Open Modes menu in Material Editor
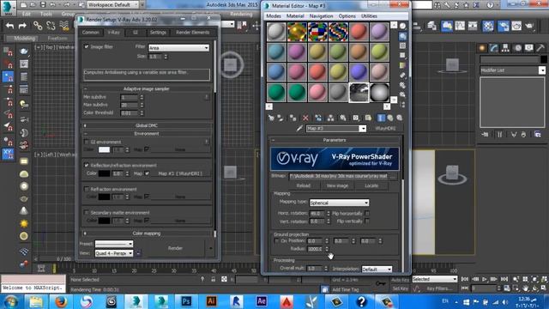This screenshot has width=549, height=309. pos(274,16)
